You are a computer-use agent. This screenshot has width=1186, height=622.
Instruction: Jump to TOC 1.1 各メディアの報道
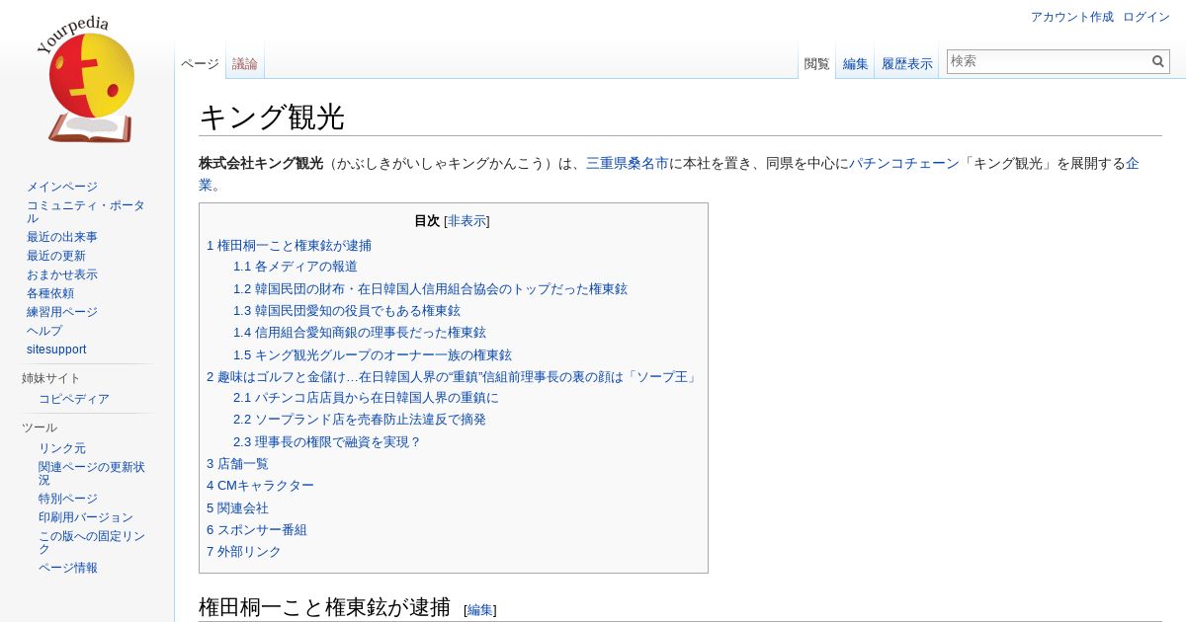[x=296, y=267]
